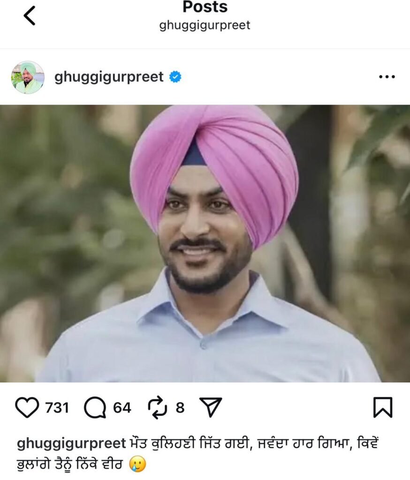Open comments via speech bubble icon
The height and width of the screenshot is (480, 410).
point(95,407)
